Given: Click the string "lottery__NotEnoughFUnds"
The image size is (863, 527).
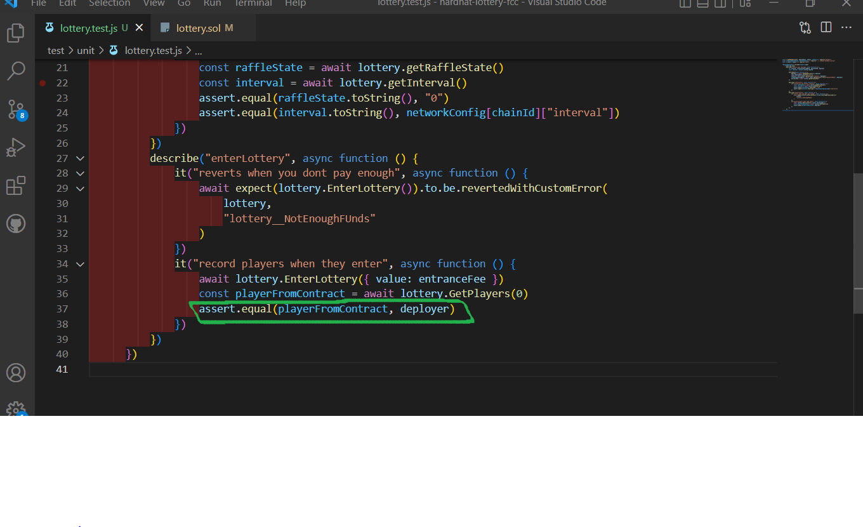Looking at the screenshot, I should (300, 218).
